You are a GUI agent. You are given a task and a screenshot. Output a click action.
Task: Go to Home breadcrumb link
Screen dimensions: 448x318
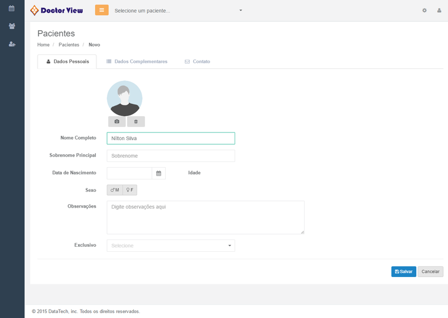click(x=43, y=45)
